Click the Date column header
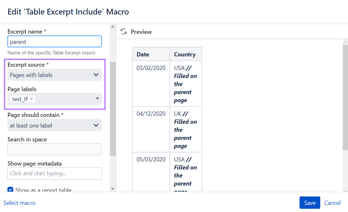 [143, 54]
